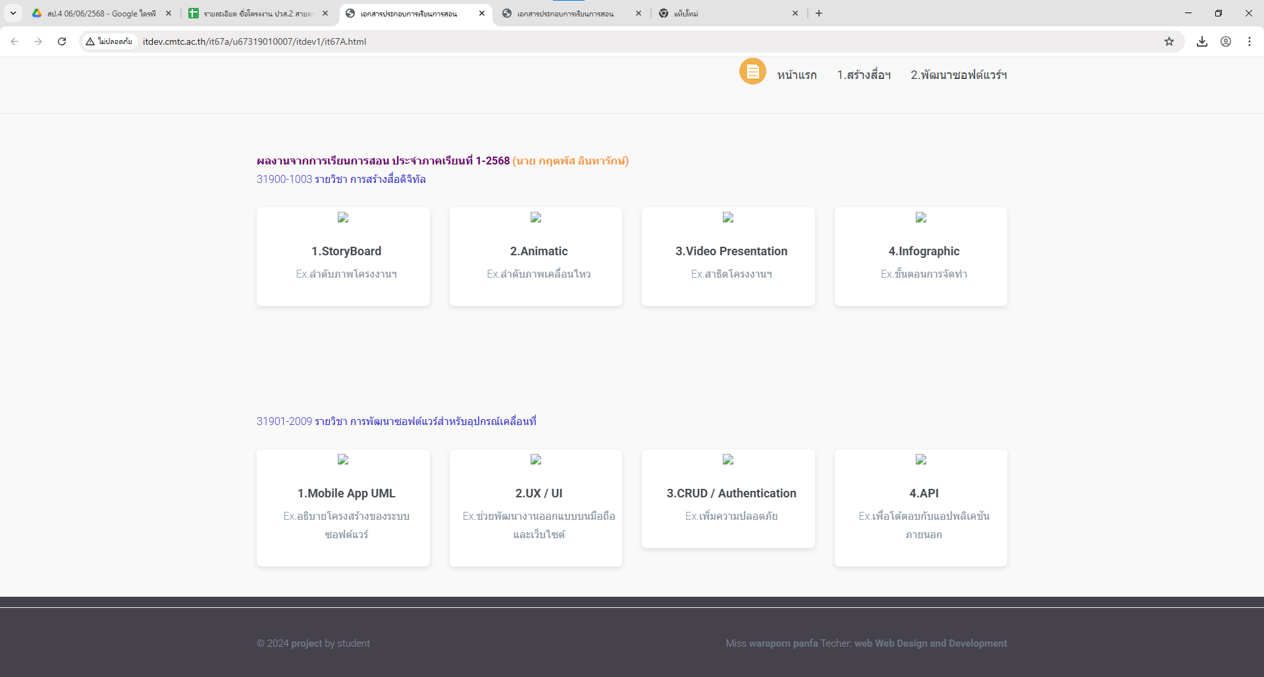The width and height of the screenshot is (1264, 677).
Task: Open the Chrome three-dot menu
Action: pos(1250,41)
